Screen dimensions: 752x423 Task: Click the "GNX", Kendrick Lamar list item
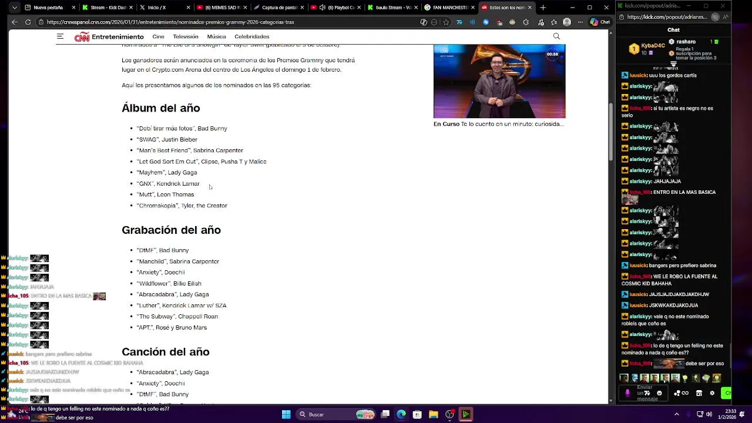168,184
